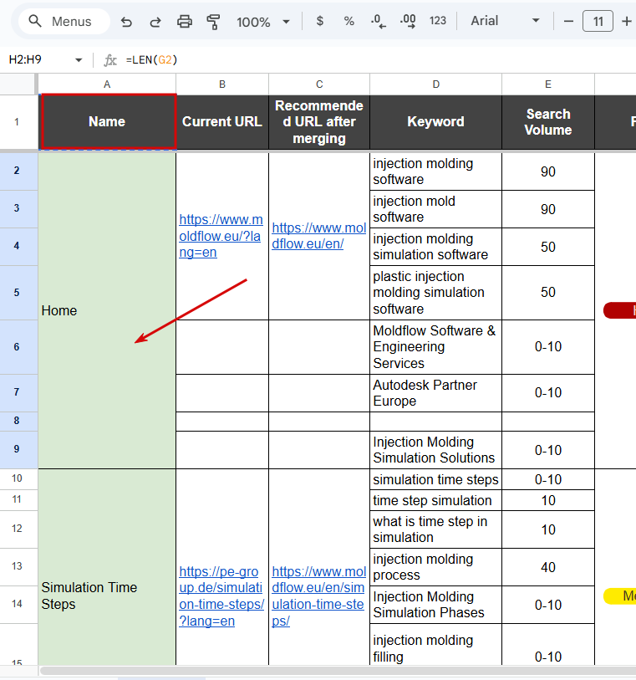Click the Search Volume header cell

point(548,122)
